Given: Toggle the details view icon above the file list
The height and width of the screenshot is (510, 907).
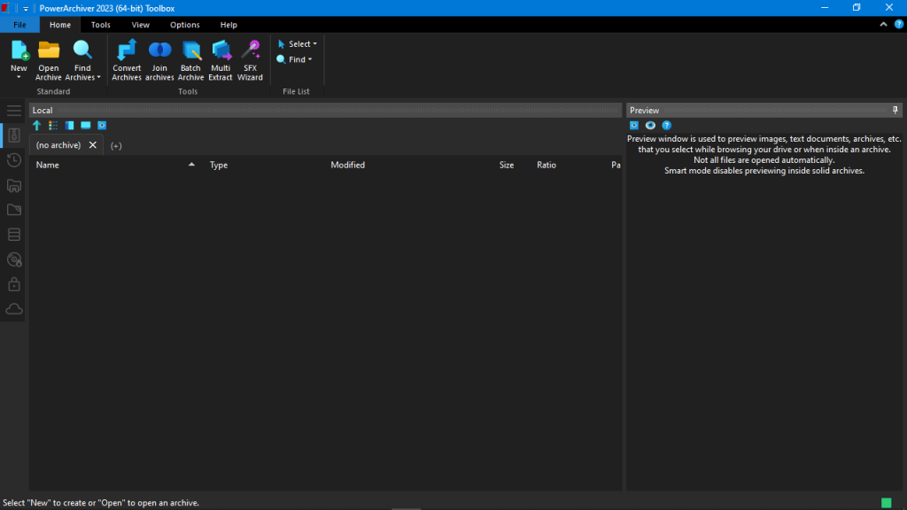Looking at the screenshot, I should (52, 125).
